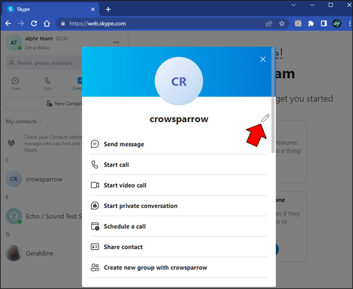Open the Chrome extensions puzzle icon
Viewport: 353px width, 289px height.
click(x=311, y=23)
